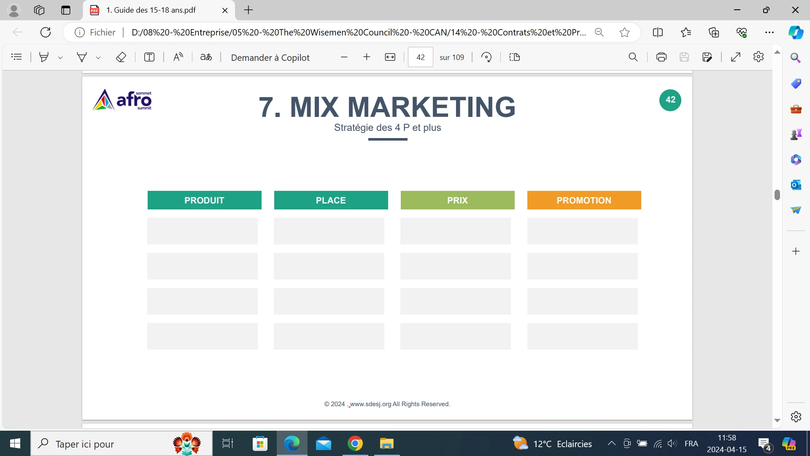Open the table of contents panel
The image size is (810, 456).
pos(16,57)
